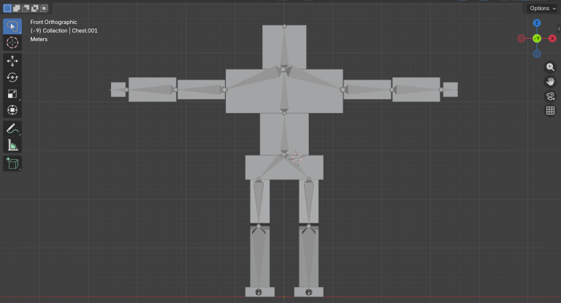
Task: Toggle the camera view
Action: coord(551,96)
